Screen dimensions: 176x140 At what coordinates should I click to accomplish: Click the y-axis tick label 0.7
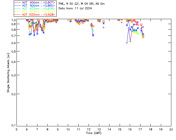pos(13,36)
